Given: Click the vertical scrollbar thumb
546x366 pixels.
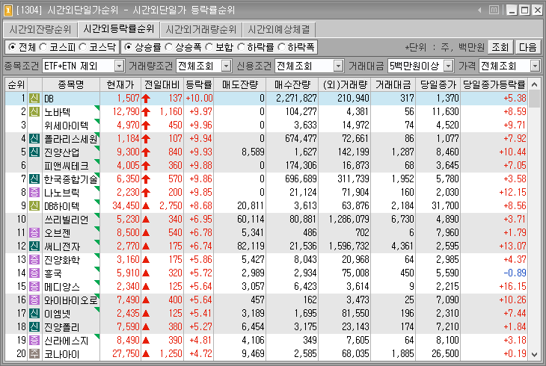Looking at the screenshot, I should pos(535,99).
